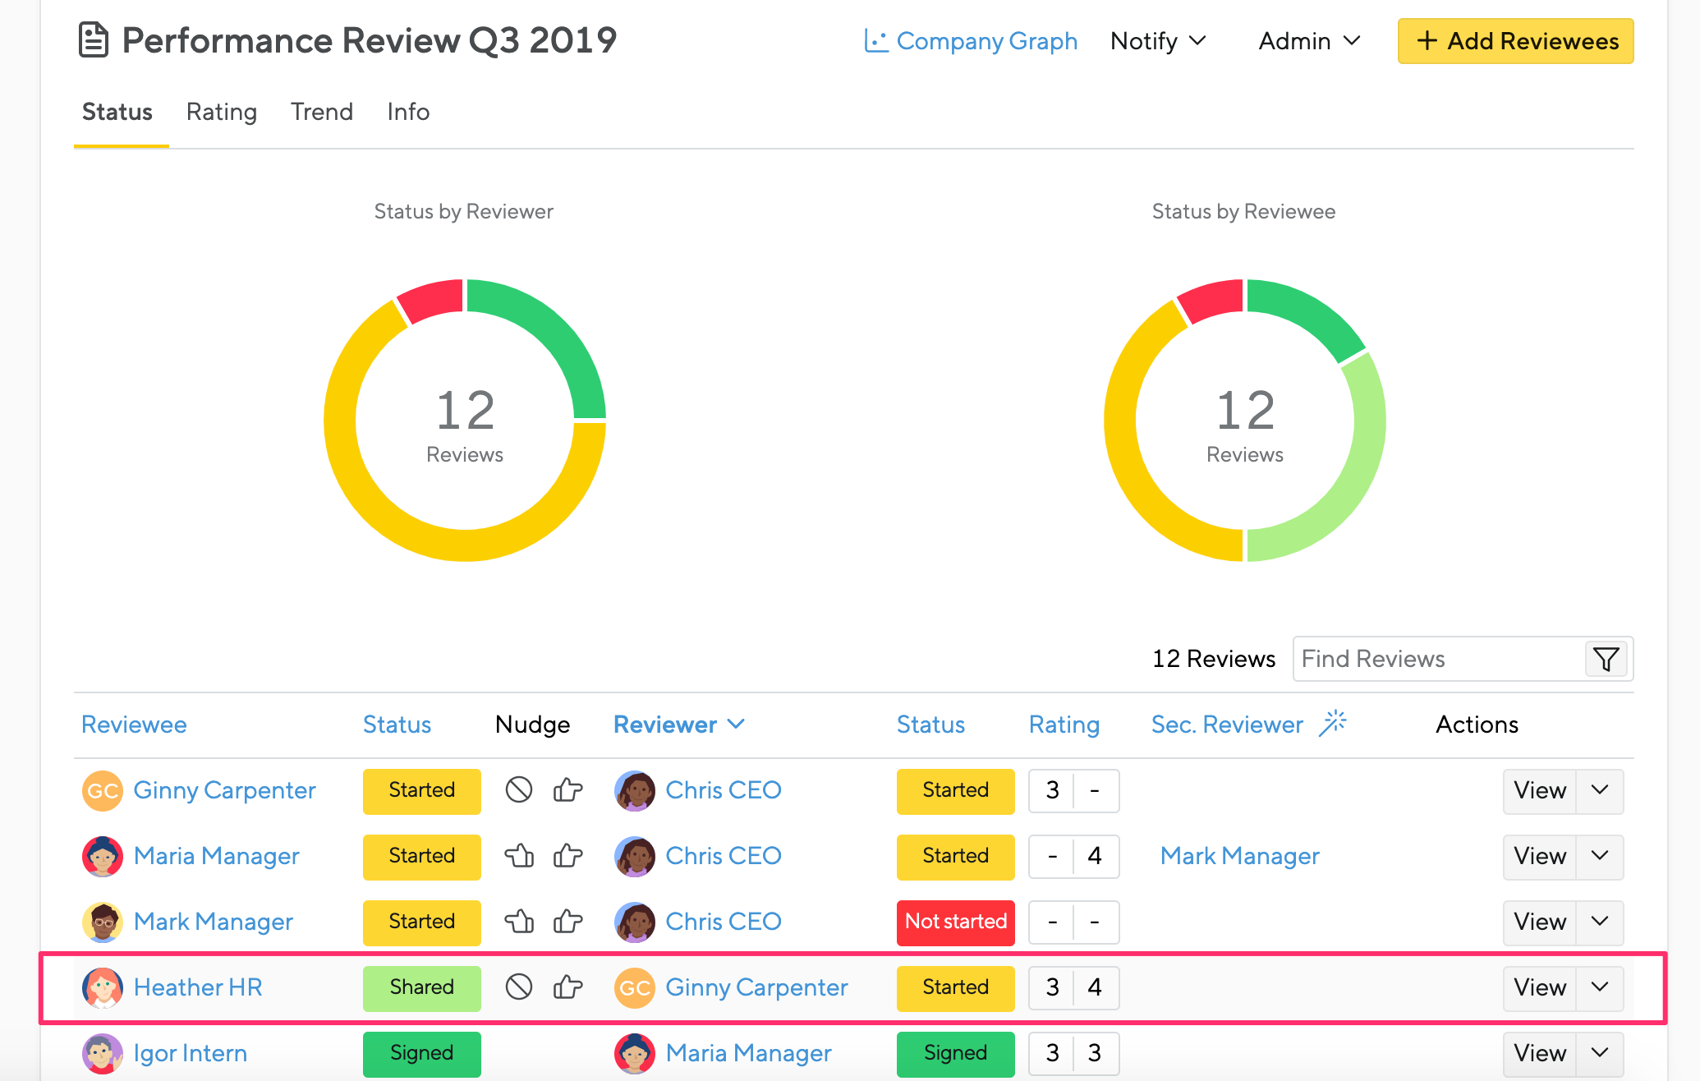Click the Add Reviewees button
Screen dimensions: 1700x1081
click(1515, 41)
